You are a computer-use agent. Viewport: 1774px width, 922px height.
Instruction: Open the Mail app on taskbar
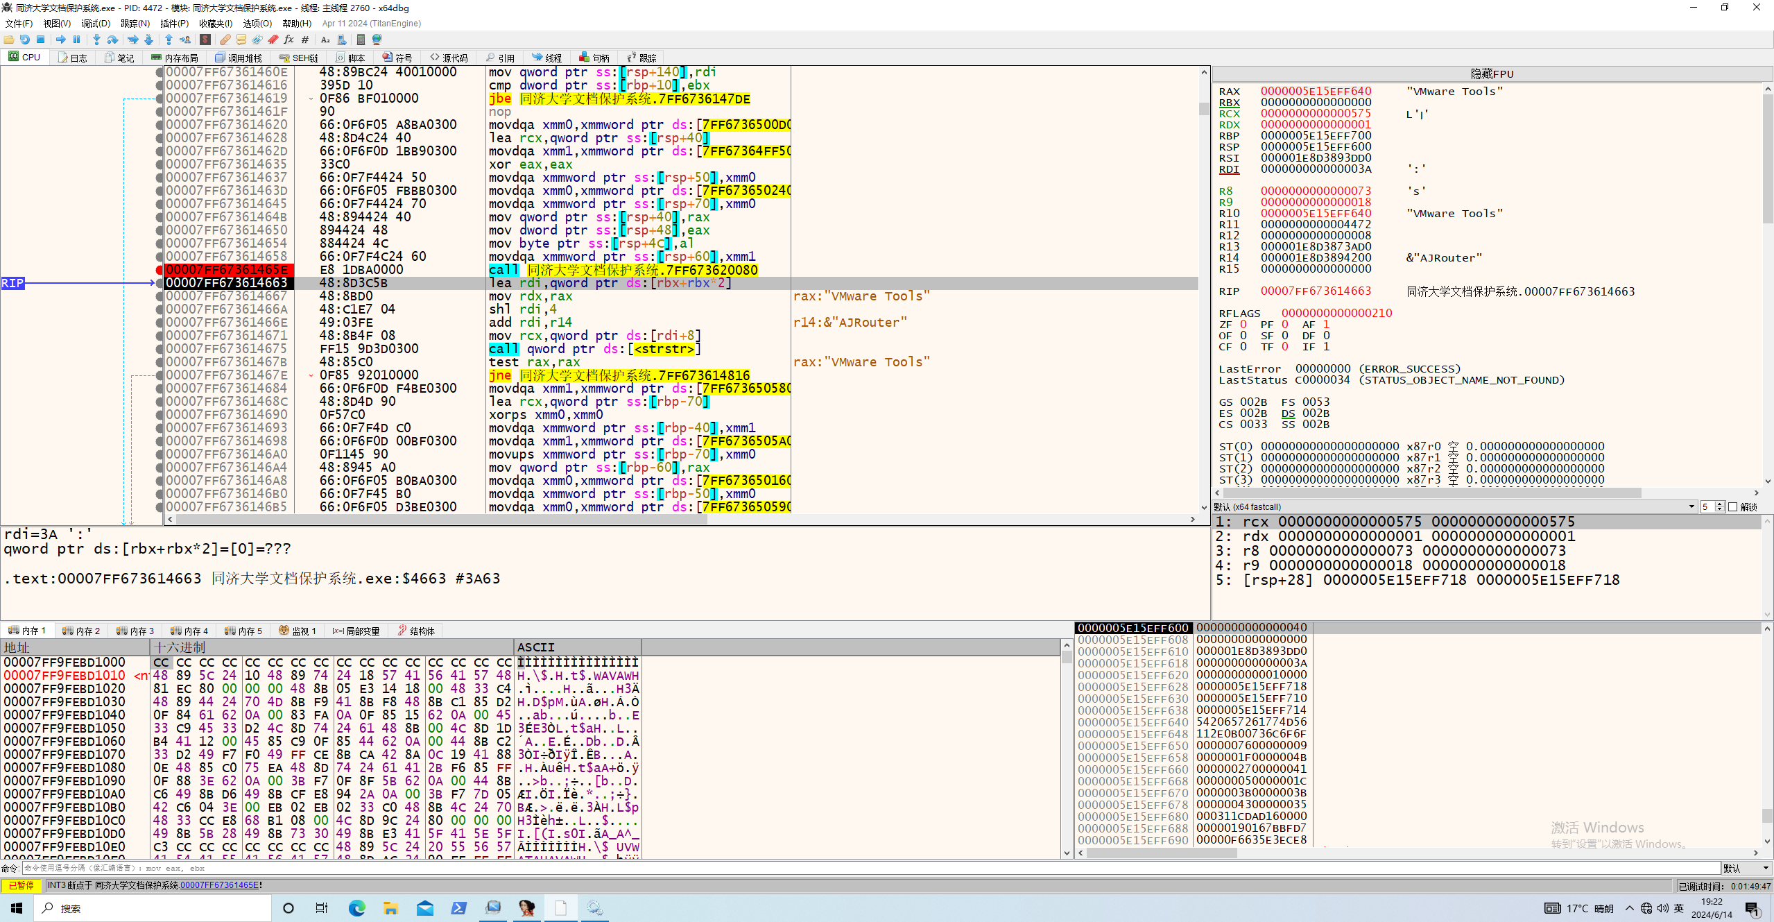click(x=424, y=907)
